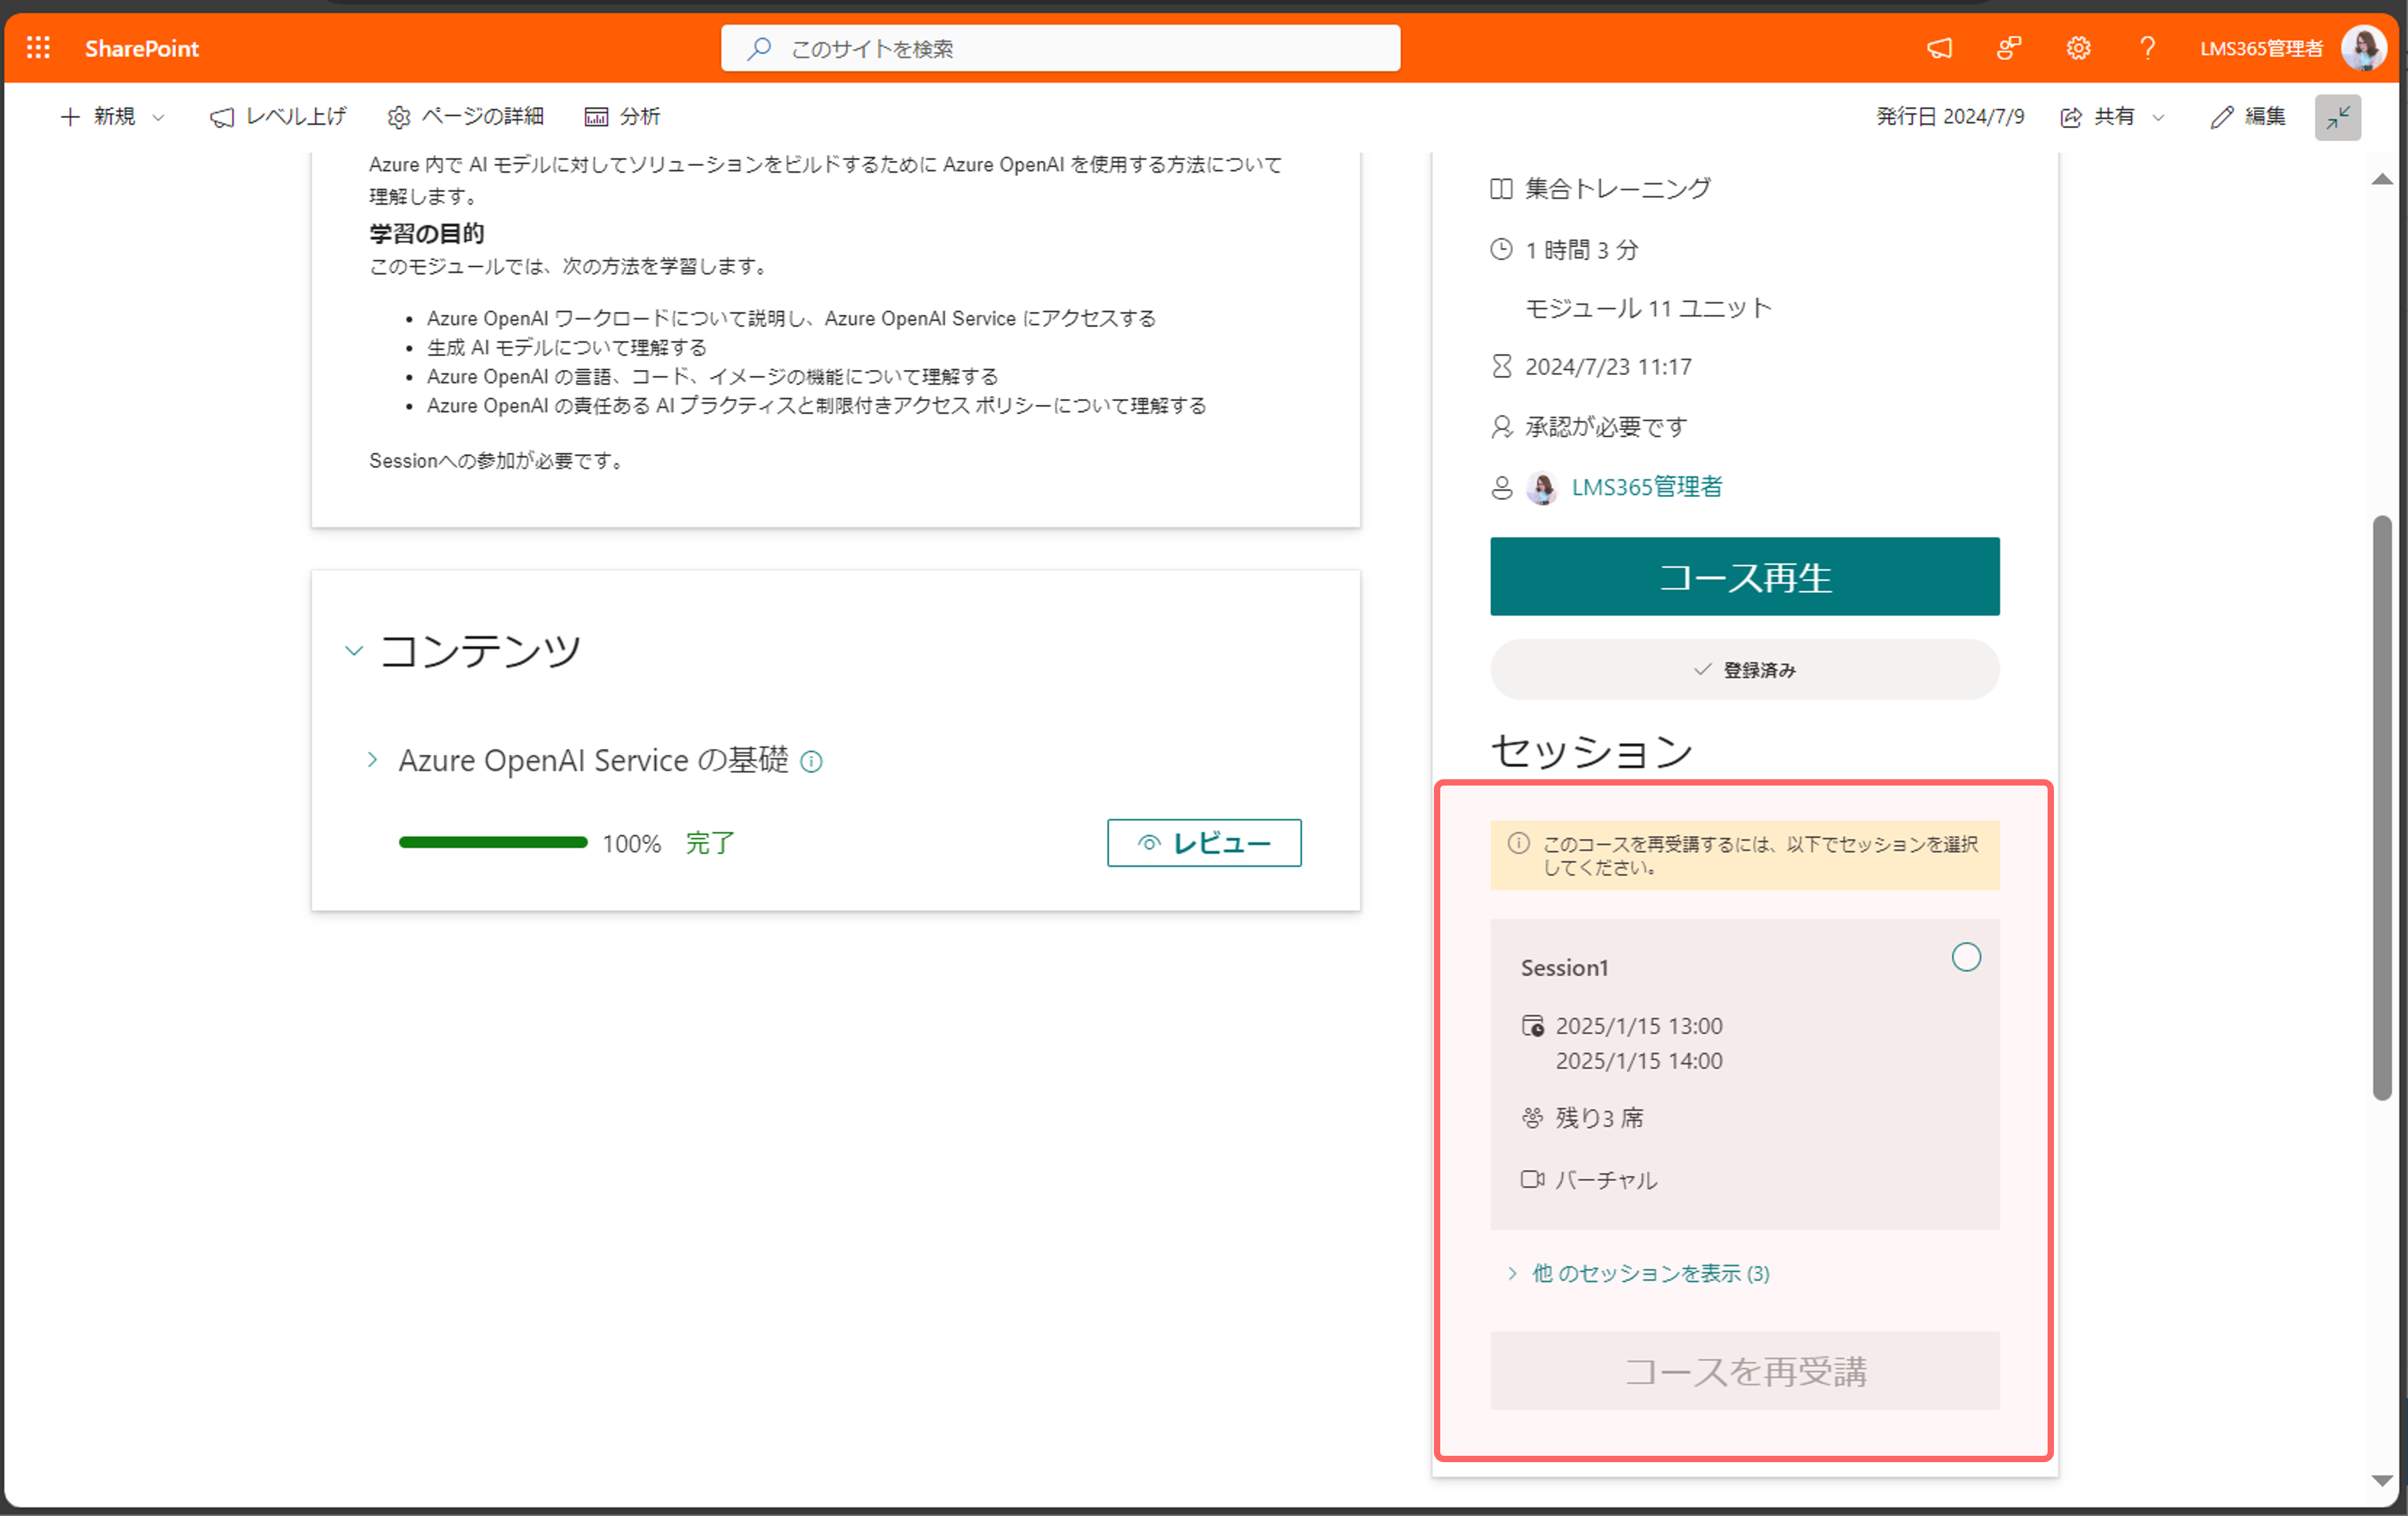Click the seats icon beside 残り3 席

pos(1532,1117)
